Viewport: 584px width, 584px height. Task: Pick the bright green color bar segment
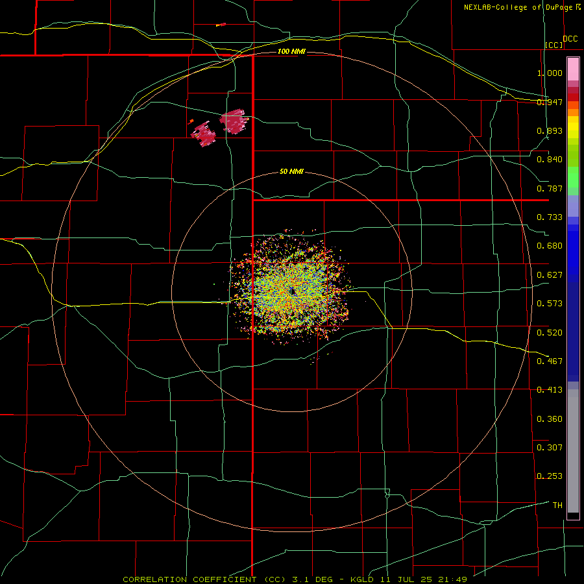point(573,177)
